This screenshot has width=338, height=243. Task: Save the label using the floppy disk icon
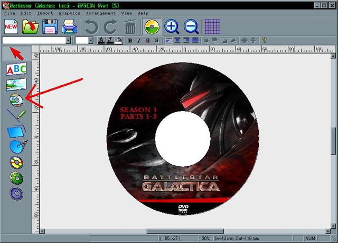[x=50, y=26]
